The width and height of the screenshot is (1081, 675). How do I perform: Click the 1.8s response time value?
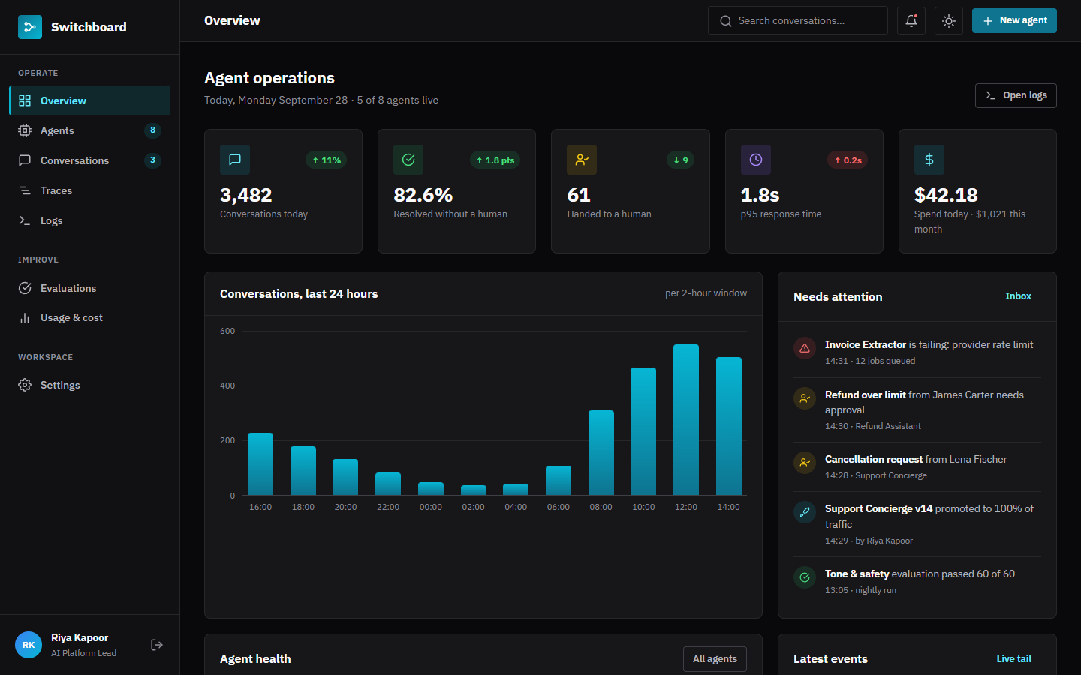pyautogui.click(x=760, y=195)
